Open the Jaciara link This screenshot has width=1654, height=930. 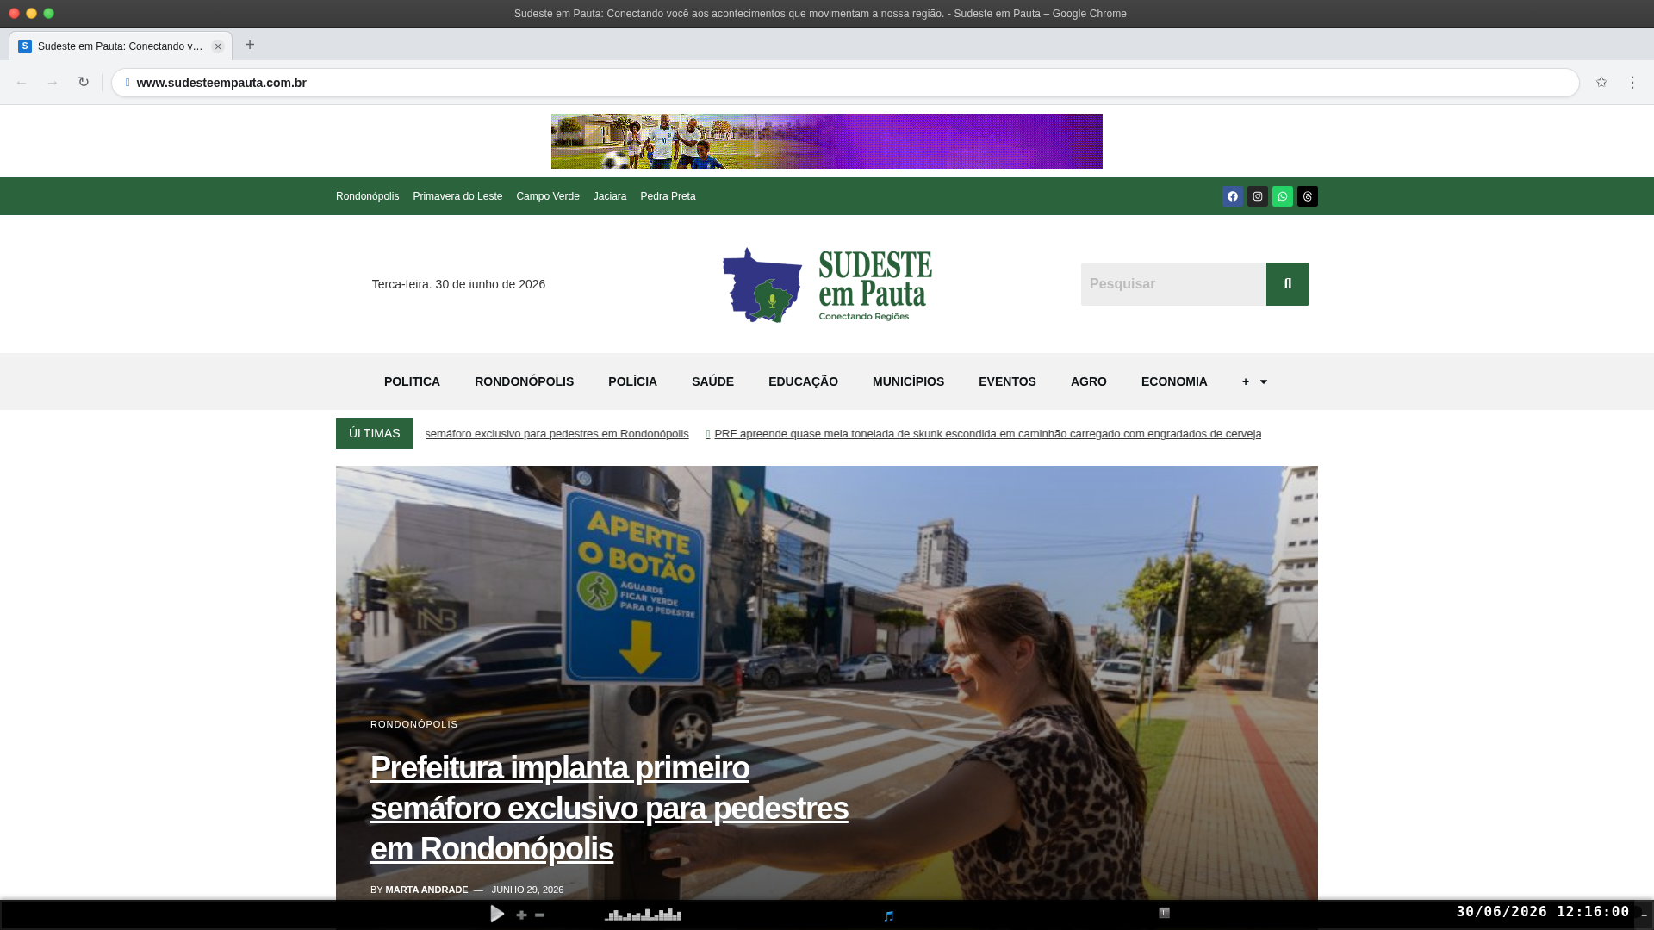click(x=610, y=196)
